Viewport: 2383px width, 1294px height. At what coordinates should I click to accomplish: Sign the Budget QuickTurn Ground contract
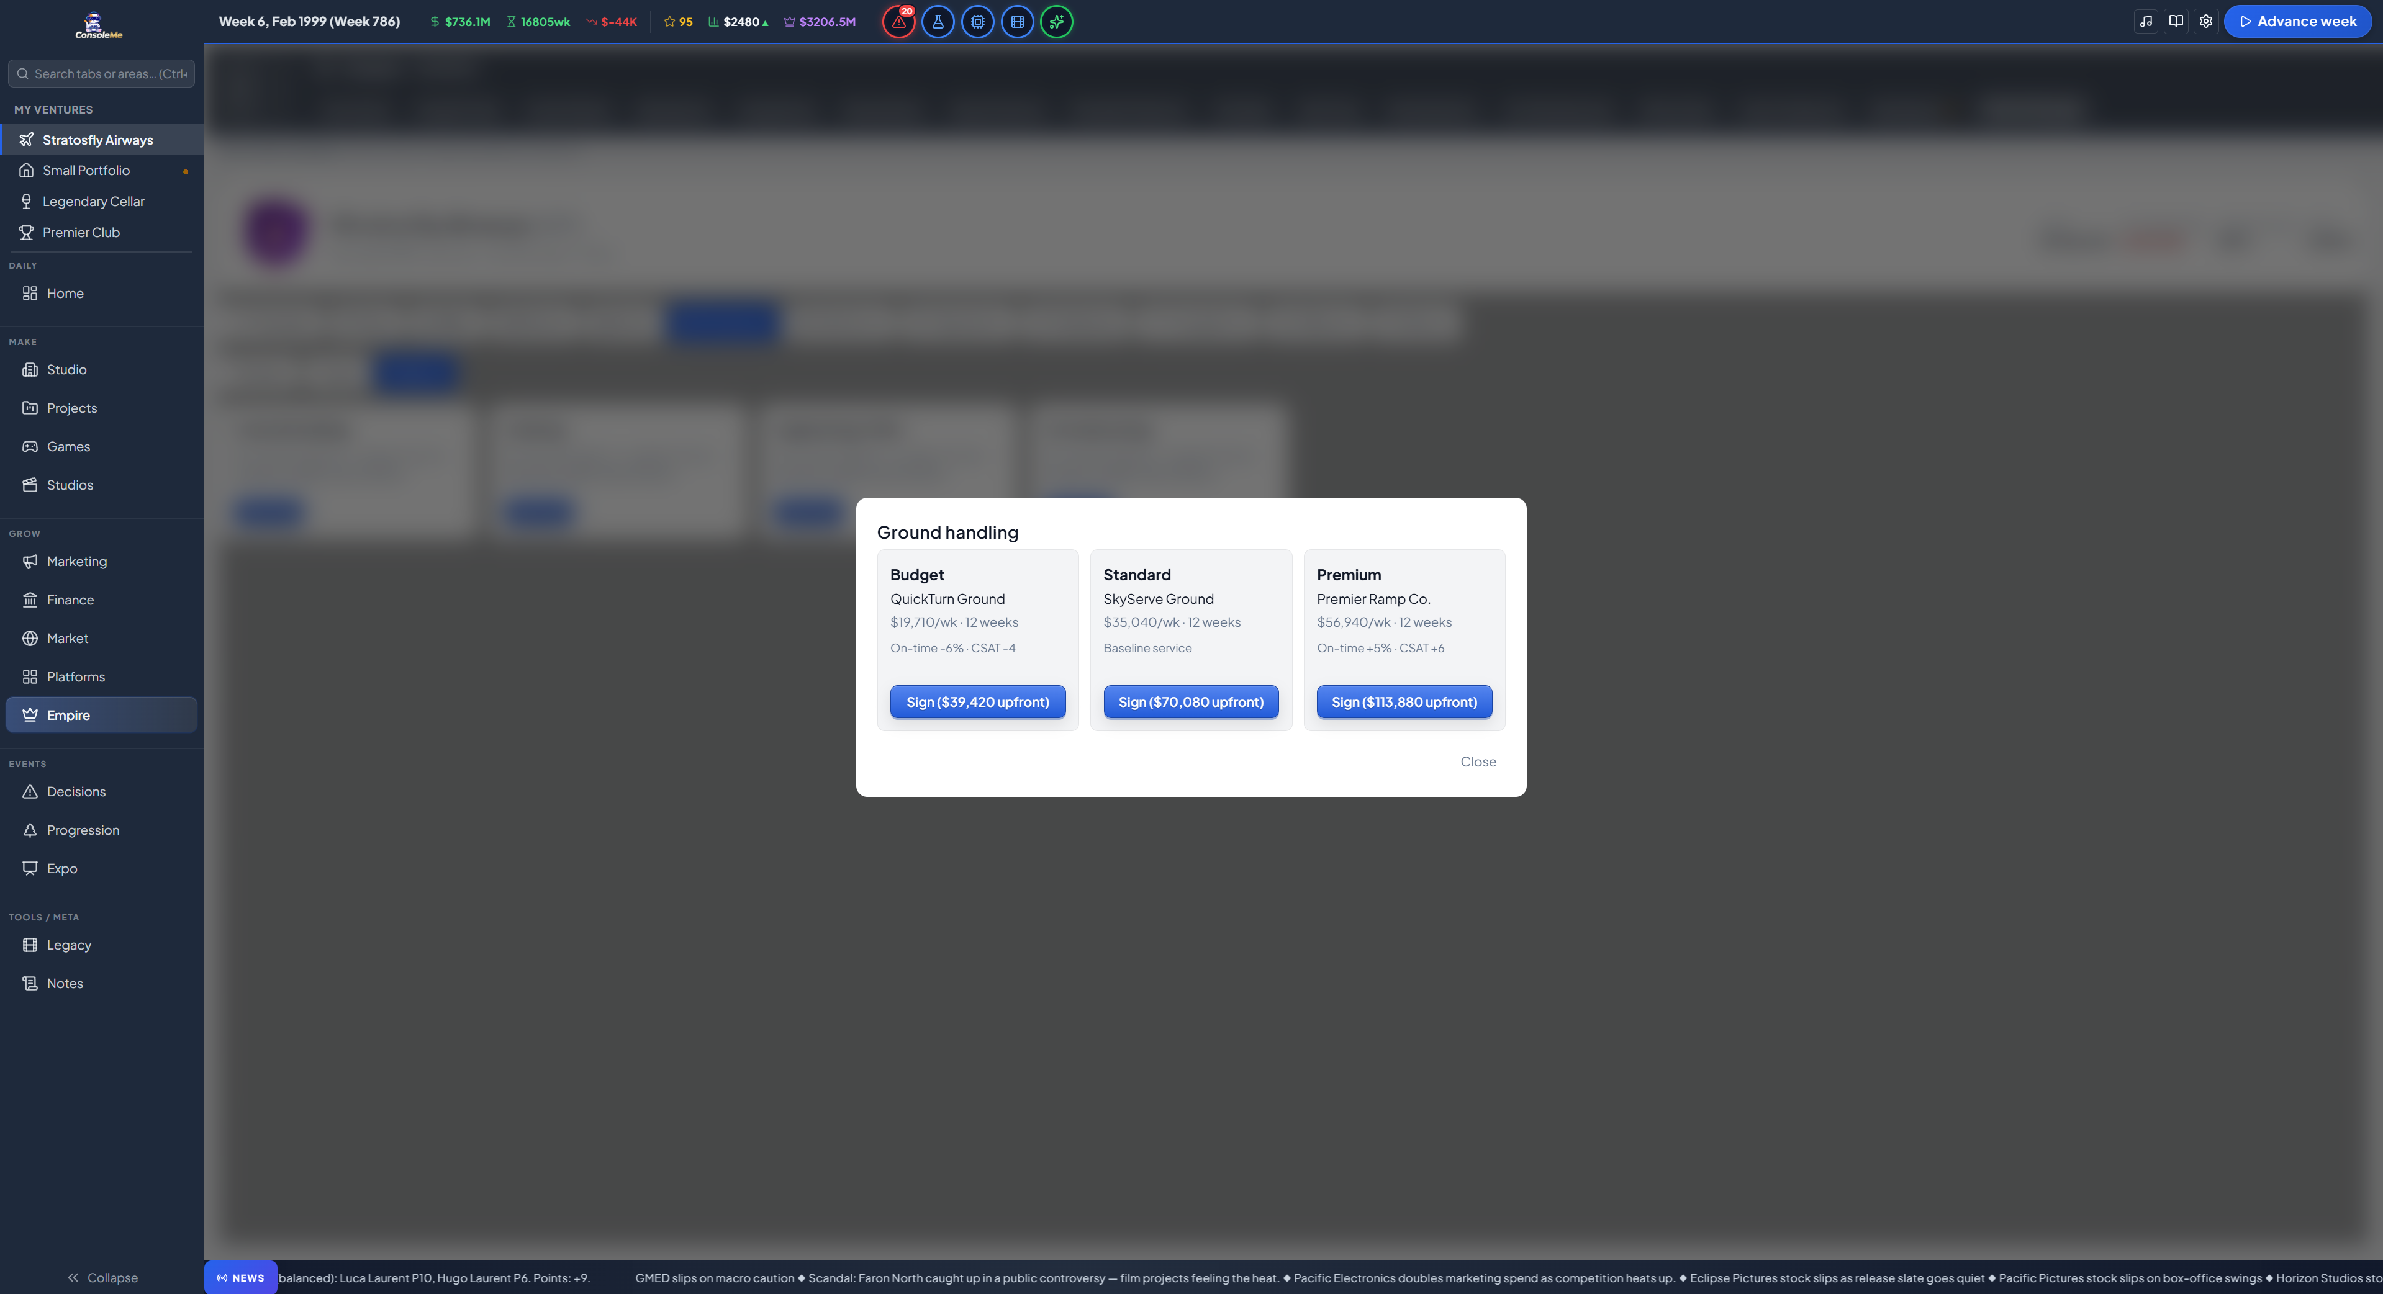point(978,702)
